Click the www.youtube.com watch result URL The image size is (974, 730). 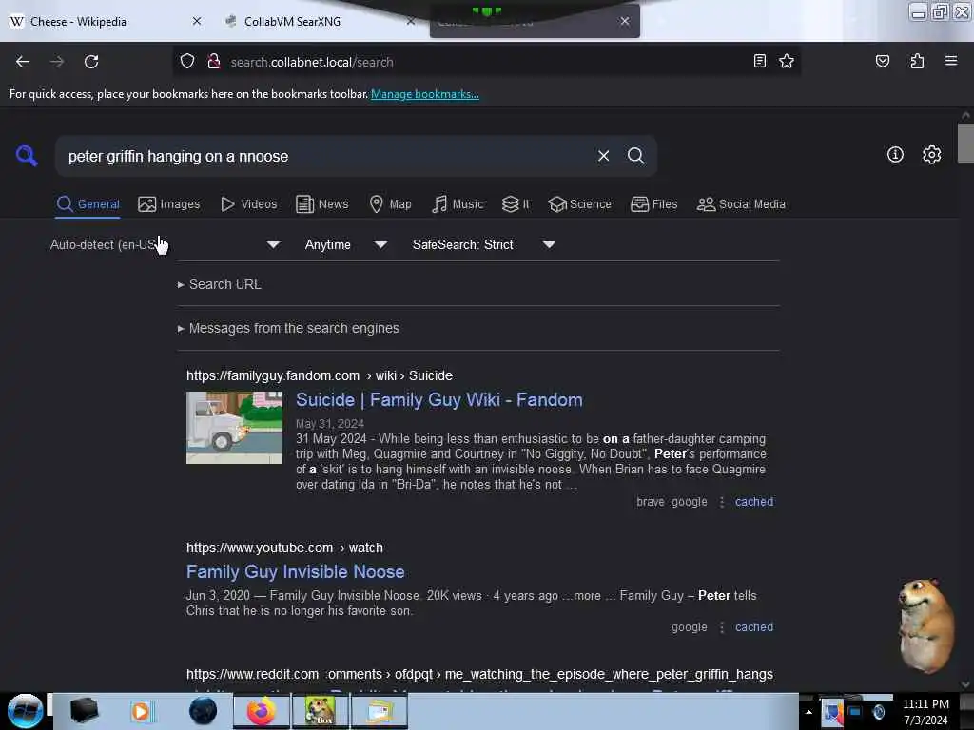click(x=284, y=547)
